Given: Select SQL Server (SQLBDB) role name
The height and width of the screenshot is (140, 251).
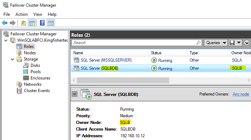Looking at the screenshot, I should click(x=99, y=68).
